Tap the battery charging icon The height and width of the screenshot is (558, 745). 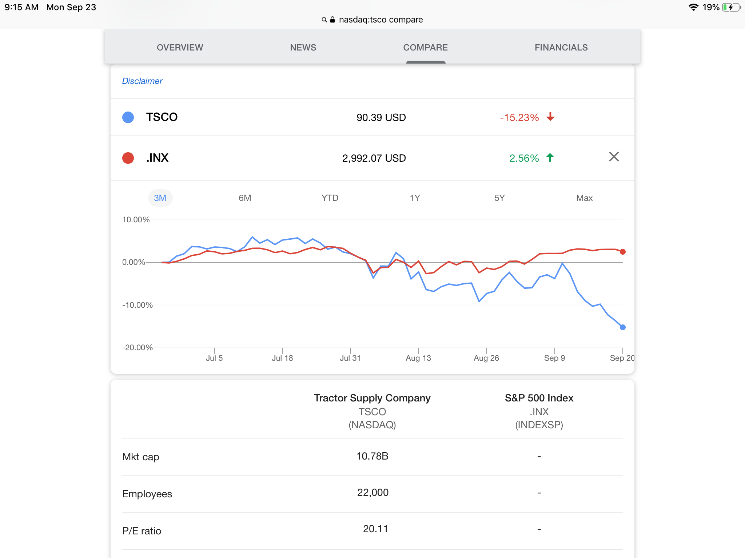click(x=731, y=7)
